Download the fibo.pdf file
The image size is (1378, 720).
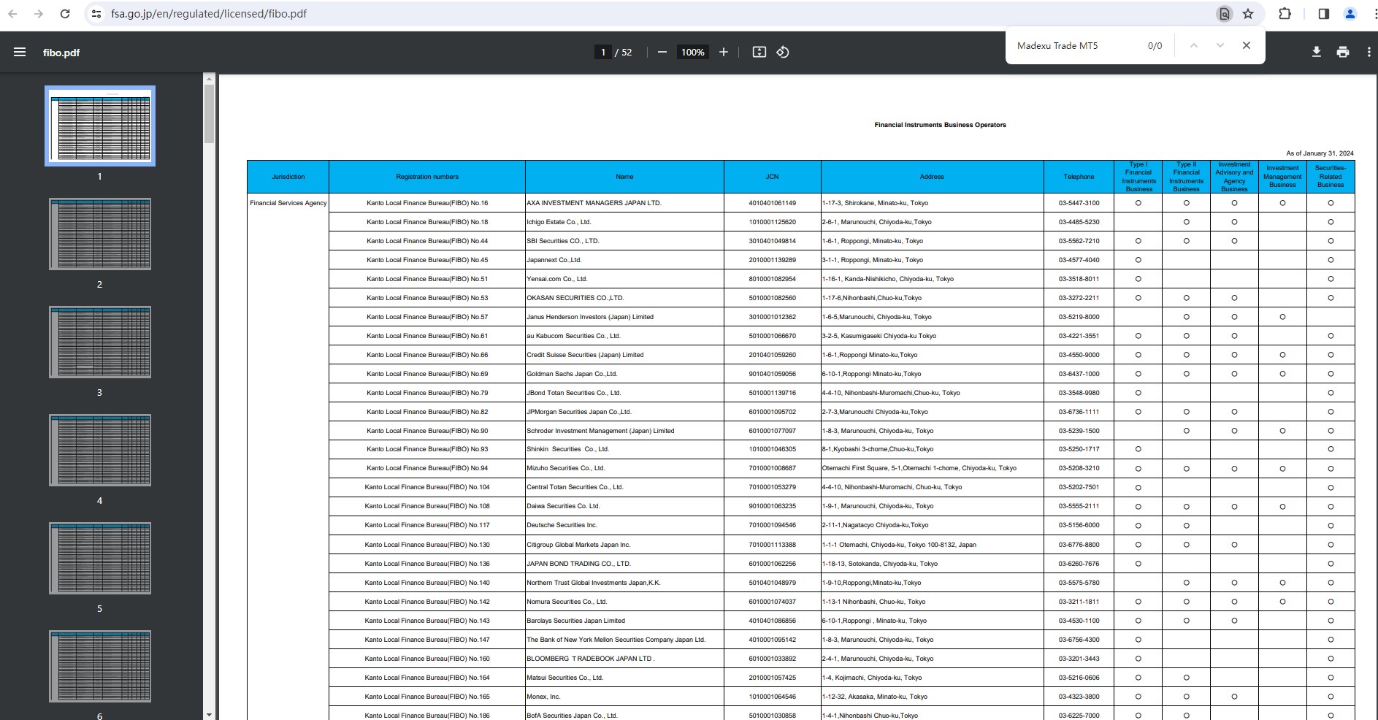[1317, 52]
